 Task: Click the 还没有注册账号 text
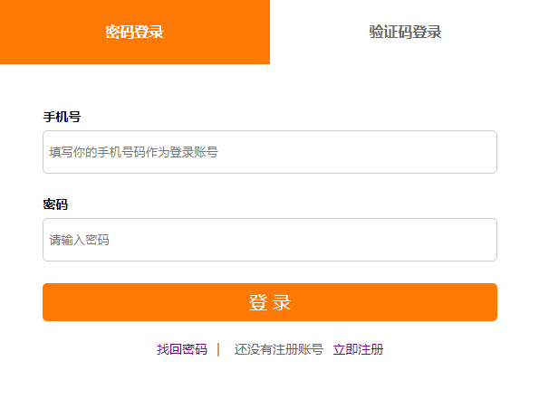(x=279, y=349)
